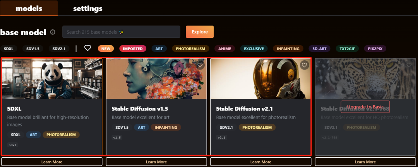Select the v2.1-768 leopard thumbnail
The height and width of the screenshot is (167, 418).
click(x=365, y=78)
